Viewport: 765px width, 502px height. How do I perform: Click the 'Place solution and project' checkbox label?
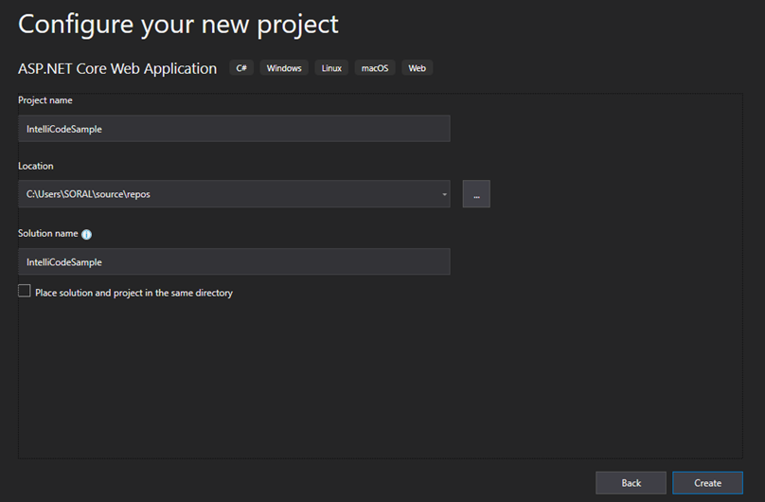(133, 293)
